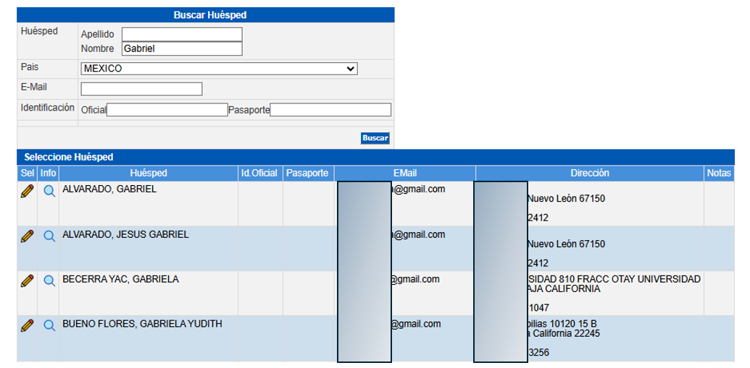This screenshot has height=368, width=750.
Task: Click the Pasaporte input field
Action: (330, 110)
